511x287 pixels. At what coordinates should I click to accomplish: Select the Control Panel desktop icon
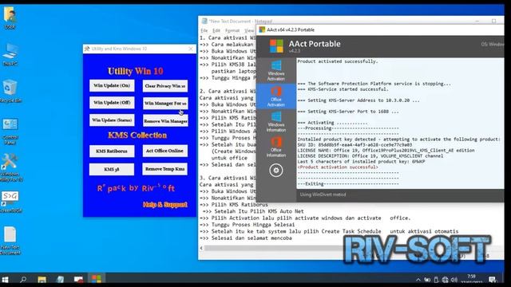tap(10, 131)
